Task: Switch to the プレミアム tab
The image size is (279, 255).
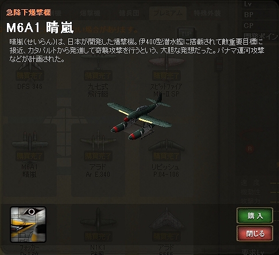Action: tap(168, 13)
